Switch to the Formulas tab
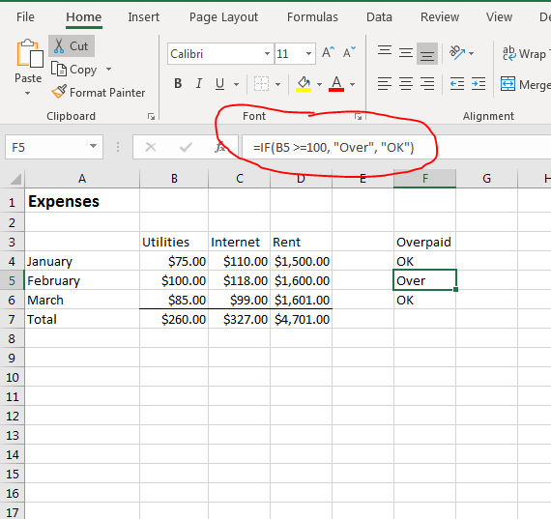Viewport: 551px width, 519px height. [x=312, y=16]
